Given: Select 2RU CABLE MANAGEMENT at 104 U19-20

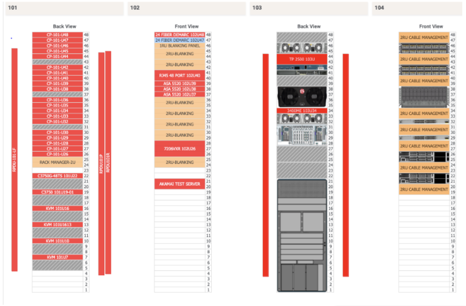Looking at the screenshot, I should [x=424, y=189].
